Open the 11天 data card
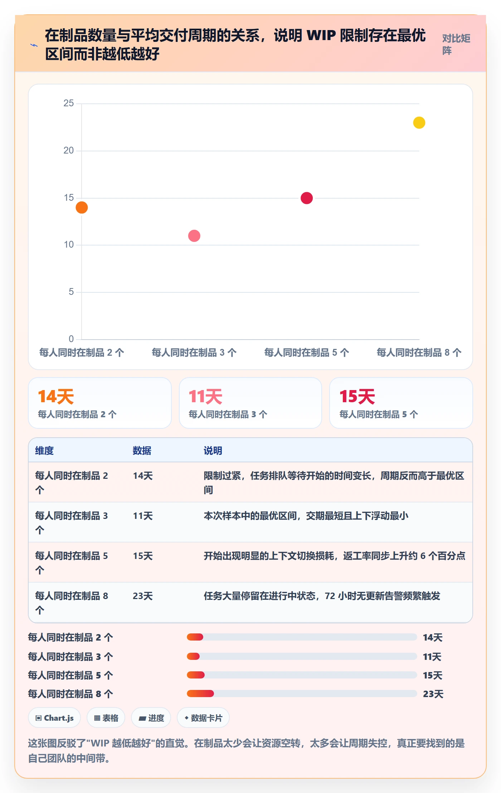 250,403
